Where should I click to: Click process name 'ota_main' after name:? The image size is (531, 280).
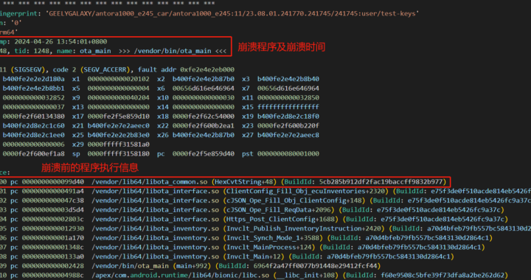(95, 51)
